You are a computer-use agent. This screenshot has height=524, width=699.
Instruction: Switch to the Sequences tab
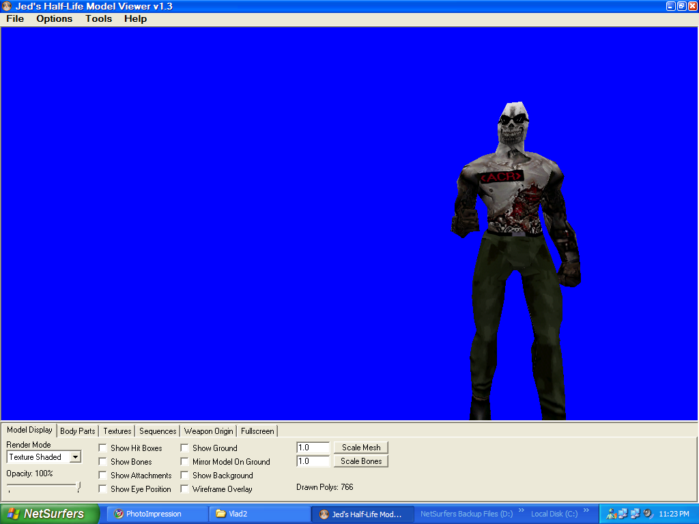(158, 431)
